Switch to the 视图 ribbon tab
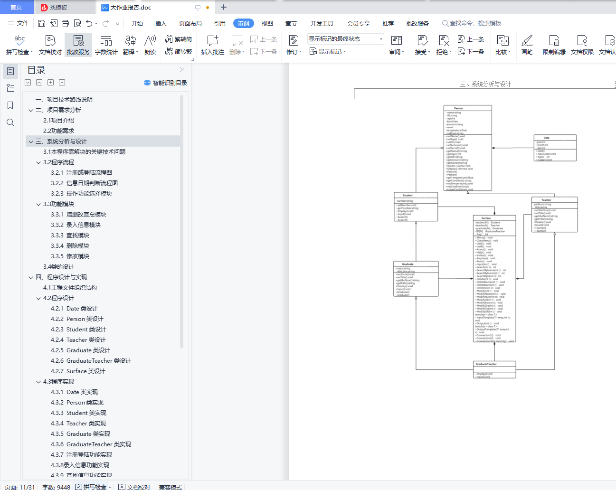The height and width of the screenshot is (490, 616). coord(267,23)
